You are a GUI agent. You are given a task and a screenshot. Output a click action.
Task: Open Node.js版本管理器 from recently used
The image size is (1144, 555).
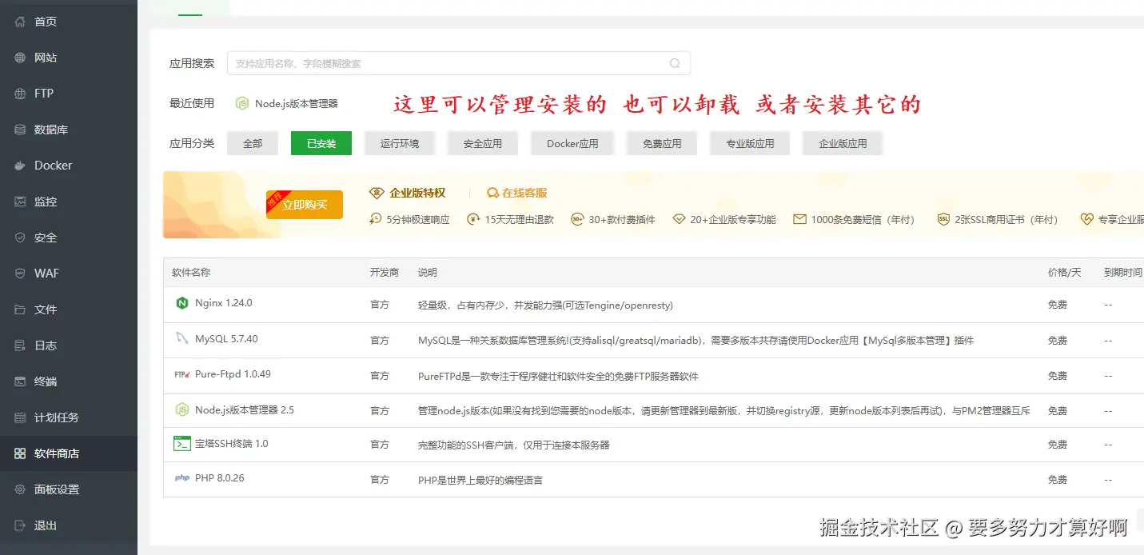(x=297, y=103)
